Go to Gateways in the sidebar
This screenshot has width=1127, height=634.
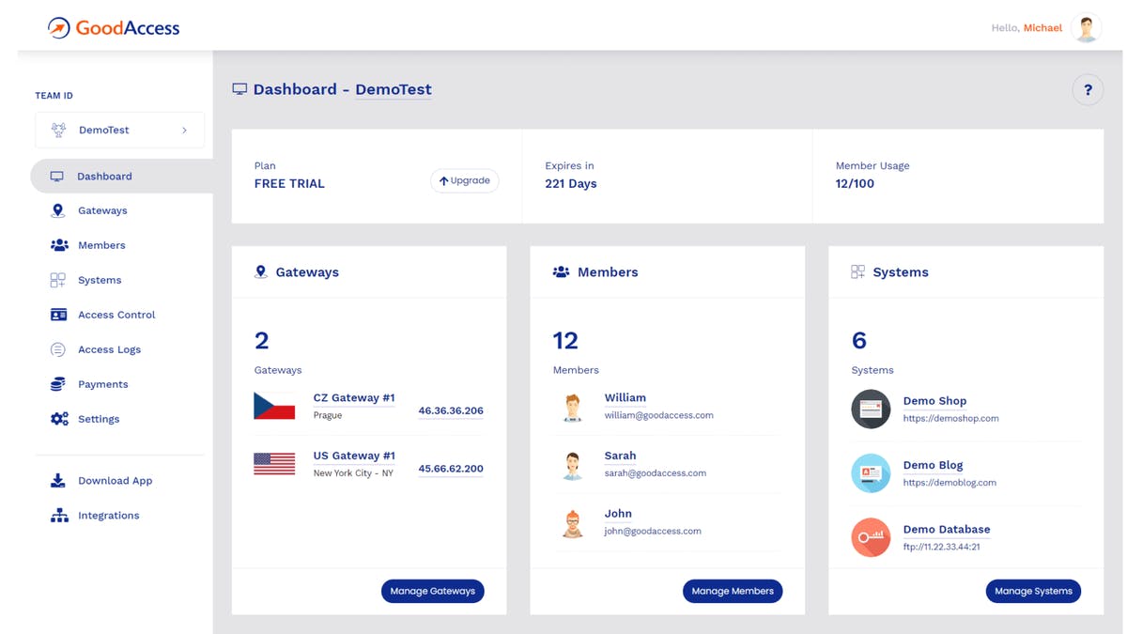[102, 210]
